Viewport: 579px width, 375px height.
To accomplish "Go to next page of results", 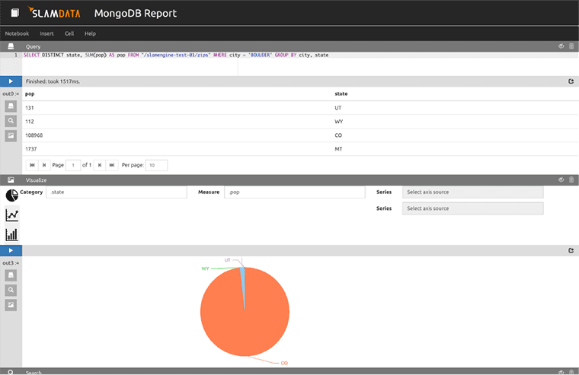I will [99, 165].
